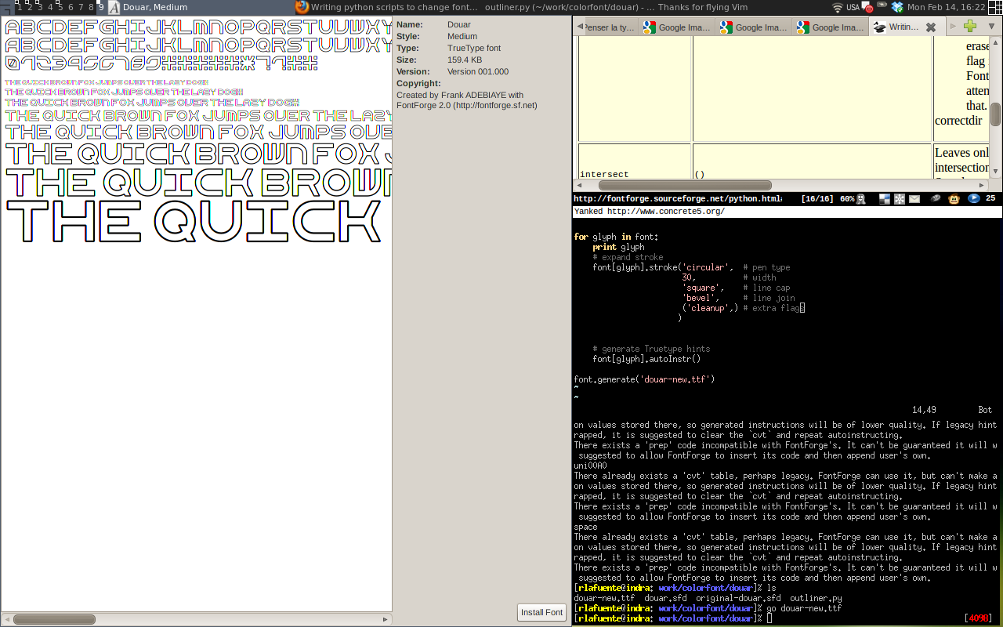This screenshot has height=627, width=1003.
Task: Close the current Writing tab
Action: pos(930,27)
